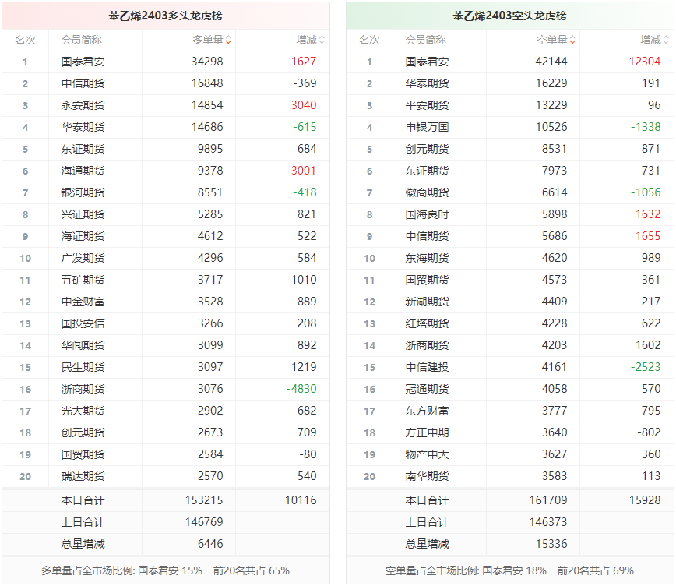Click 本日合计 total 153215 in long table
676x586 pixels.
point(204,500)
